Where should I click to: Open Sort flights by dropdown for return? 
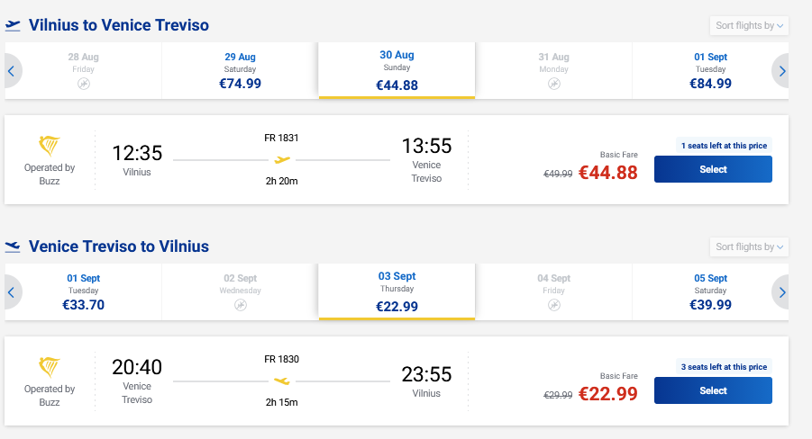(x=749, y=246)
